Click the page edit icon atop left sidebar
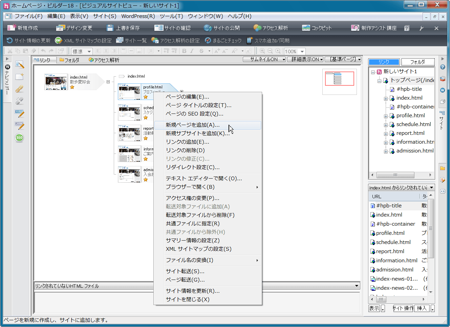 pyautogui.click(x=19, y=64)
